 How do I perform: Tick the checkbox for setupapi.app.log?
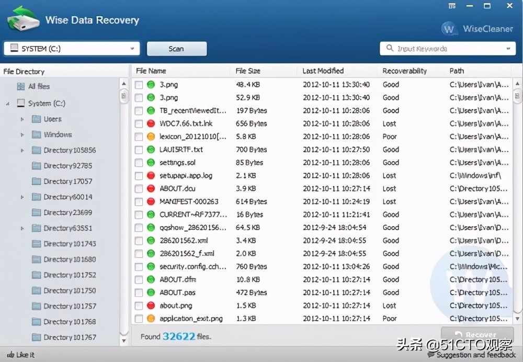[x=139, y=176]
